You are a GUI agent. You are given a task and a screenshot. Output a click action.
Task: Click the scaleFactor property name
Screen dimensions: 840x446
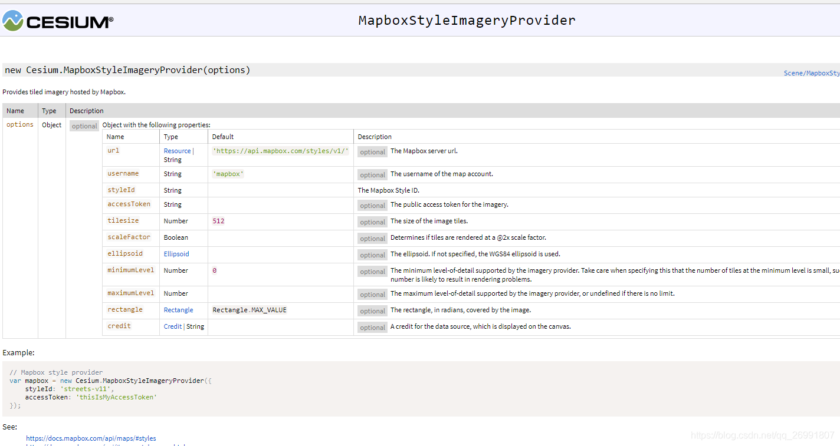click(129, 237)
